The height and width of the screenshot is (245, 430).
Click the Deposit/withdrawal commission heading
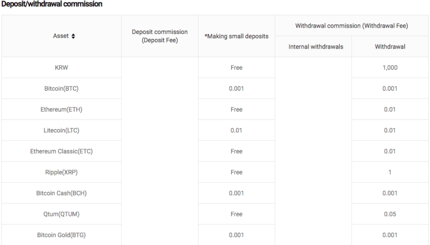(52, 4)
